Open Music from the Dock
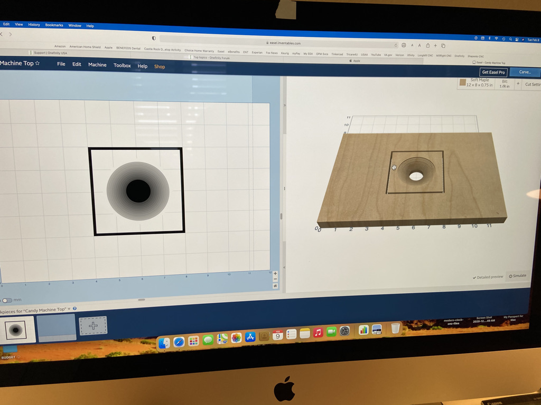Image resolution: width=541 pixels, height=405 pixels. 318,332
